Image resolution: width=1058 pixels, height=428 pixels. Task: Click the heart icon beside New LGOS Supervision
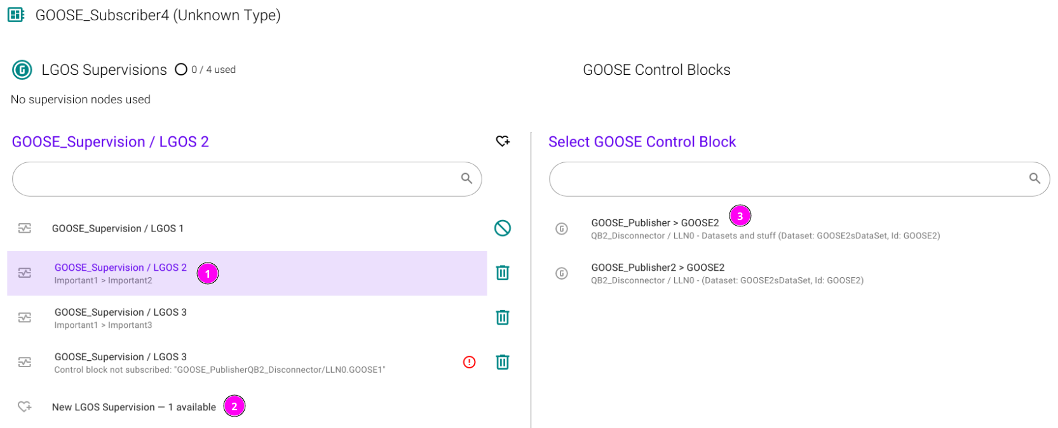point(25,406)
